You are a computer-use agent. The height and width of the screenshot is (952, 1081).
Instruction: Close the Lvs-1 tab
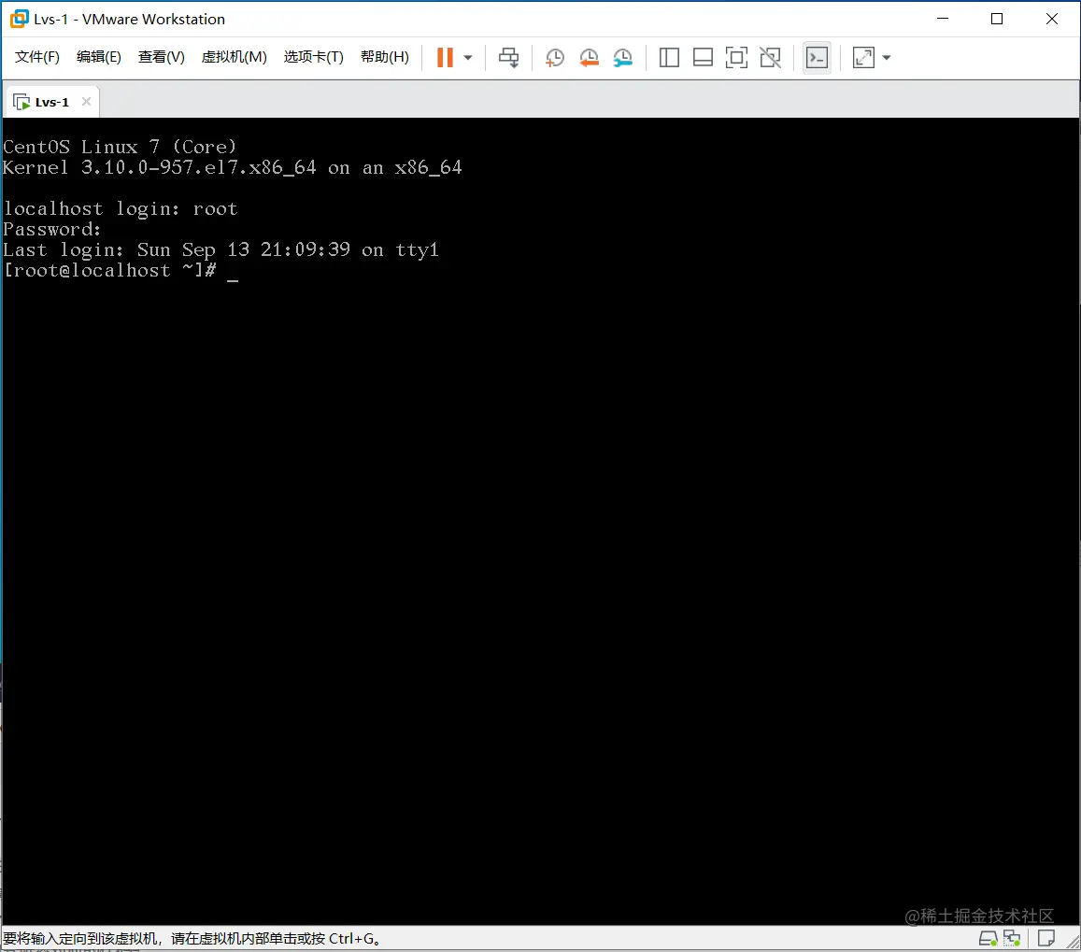click(86, 101)
